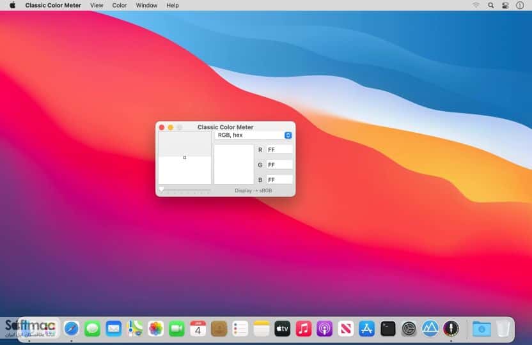Click the aperture size slider thumb
The height and width of the screenshot is (345, 532).
pyautogui.click(x=162, y=190)
